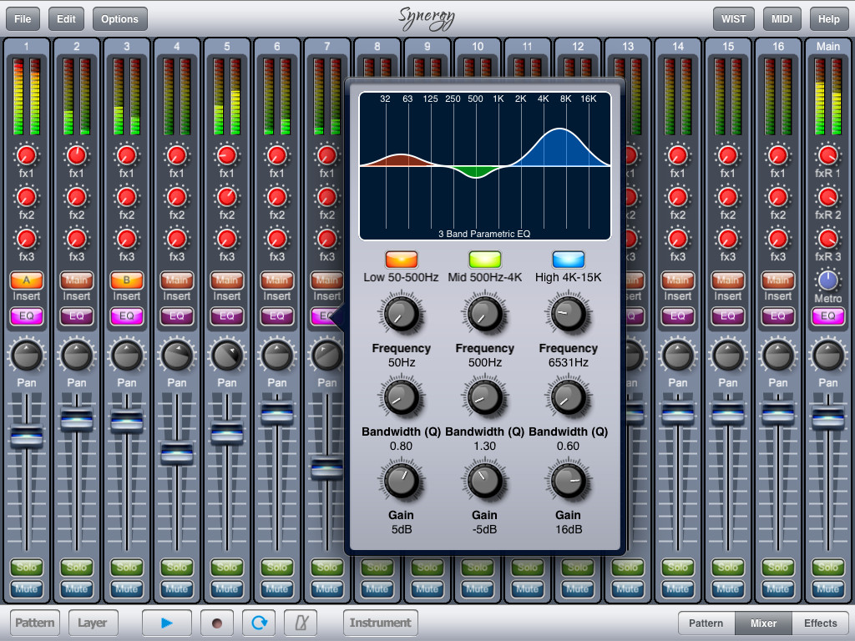The width and height of the screenshot is (855, 641).
Task: Click the Layer button
Action: pyautogui.click(x=92, y=623)
